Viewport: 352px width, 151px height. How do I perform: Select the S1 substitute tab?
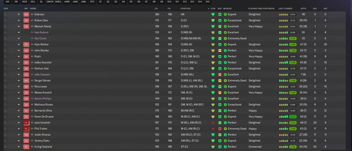tap(100, 2)
